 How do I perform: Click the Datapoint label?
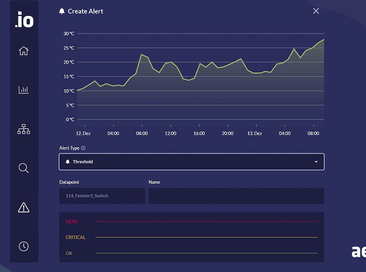[69, 182]
